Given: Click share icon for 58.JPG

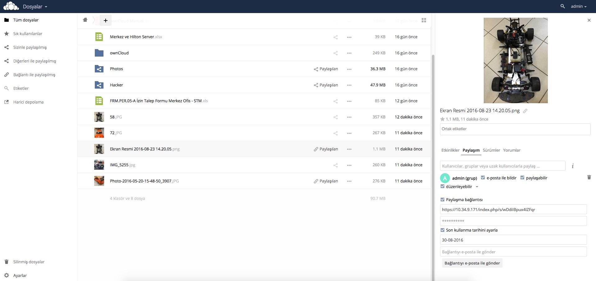Looking at the screenshot, I should [x=336, y=117].
